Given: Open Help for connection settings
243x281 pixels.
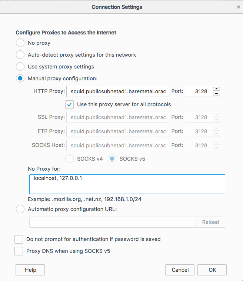Looking at the screenshot, I should click(x=30, y=270).
